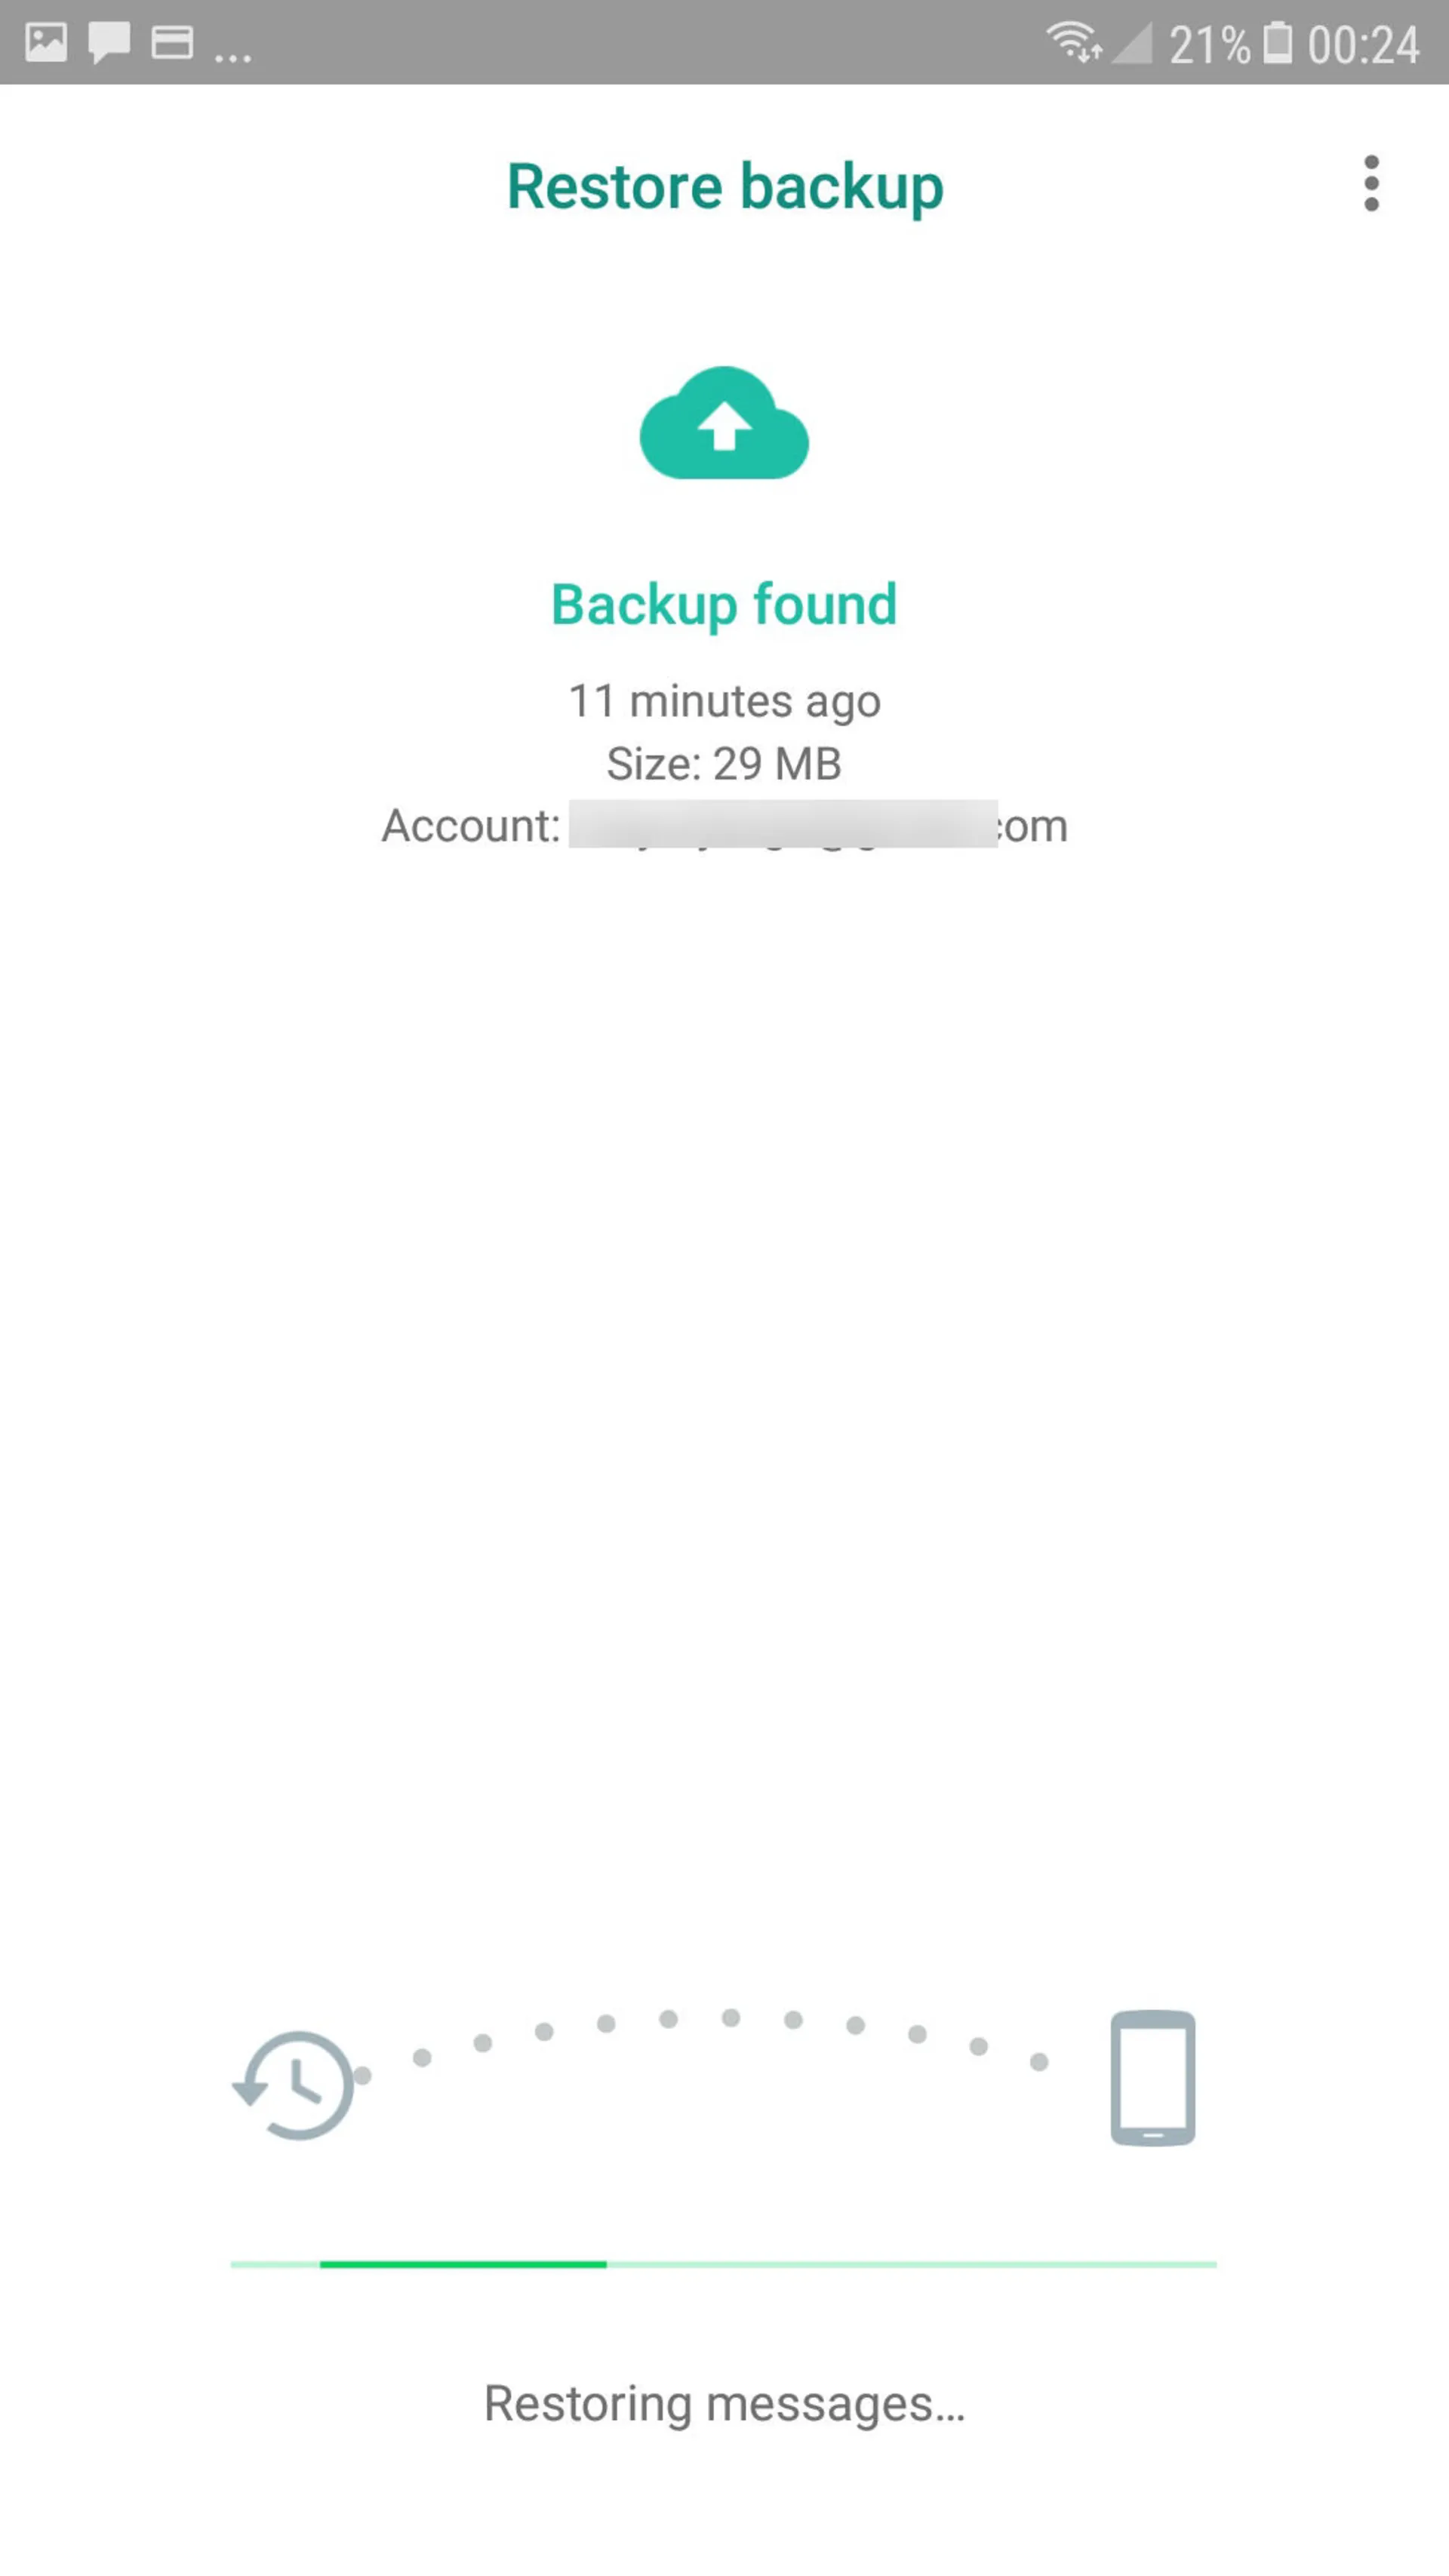Open the three-dot overflow menu

(x=1371, y=184)
